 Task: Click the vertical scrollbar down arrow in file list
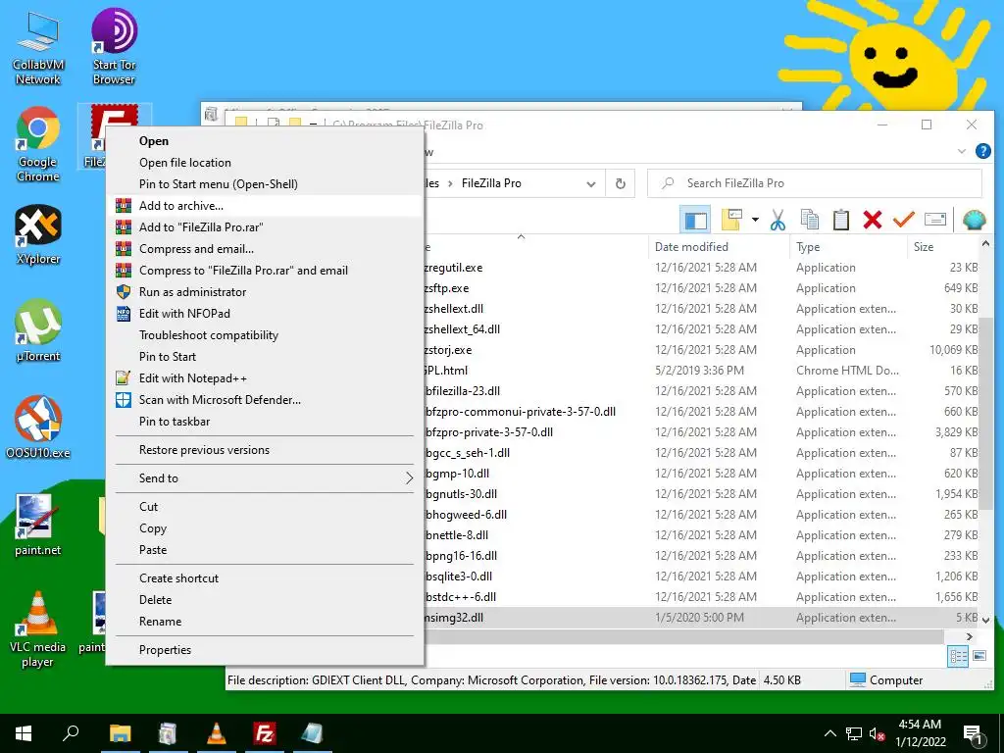pos(985,620)
